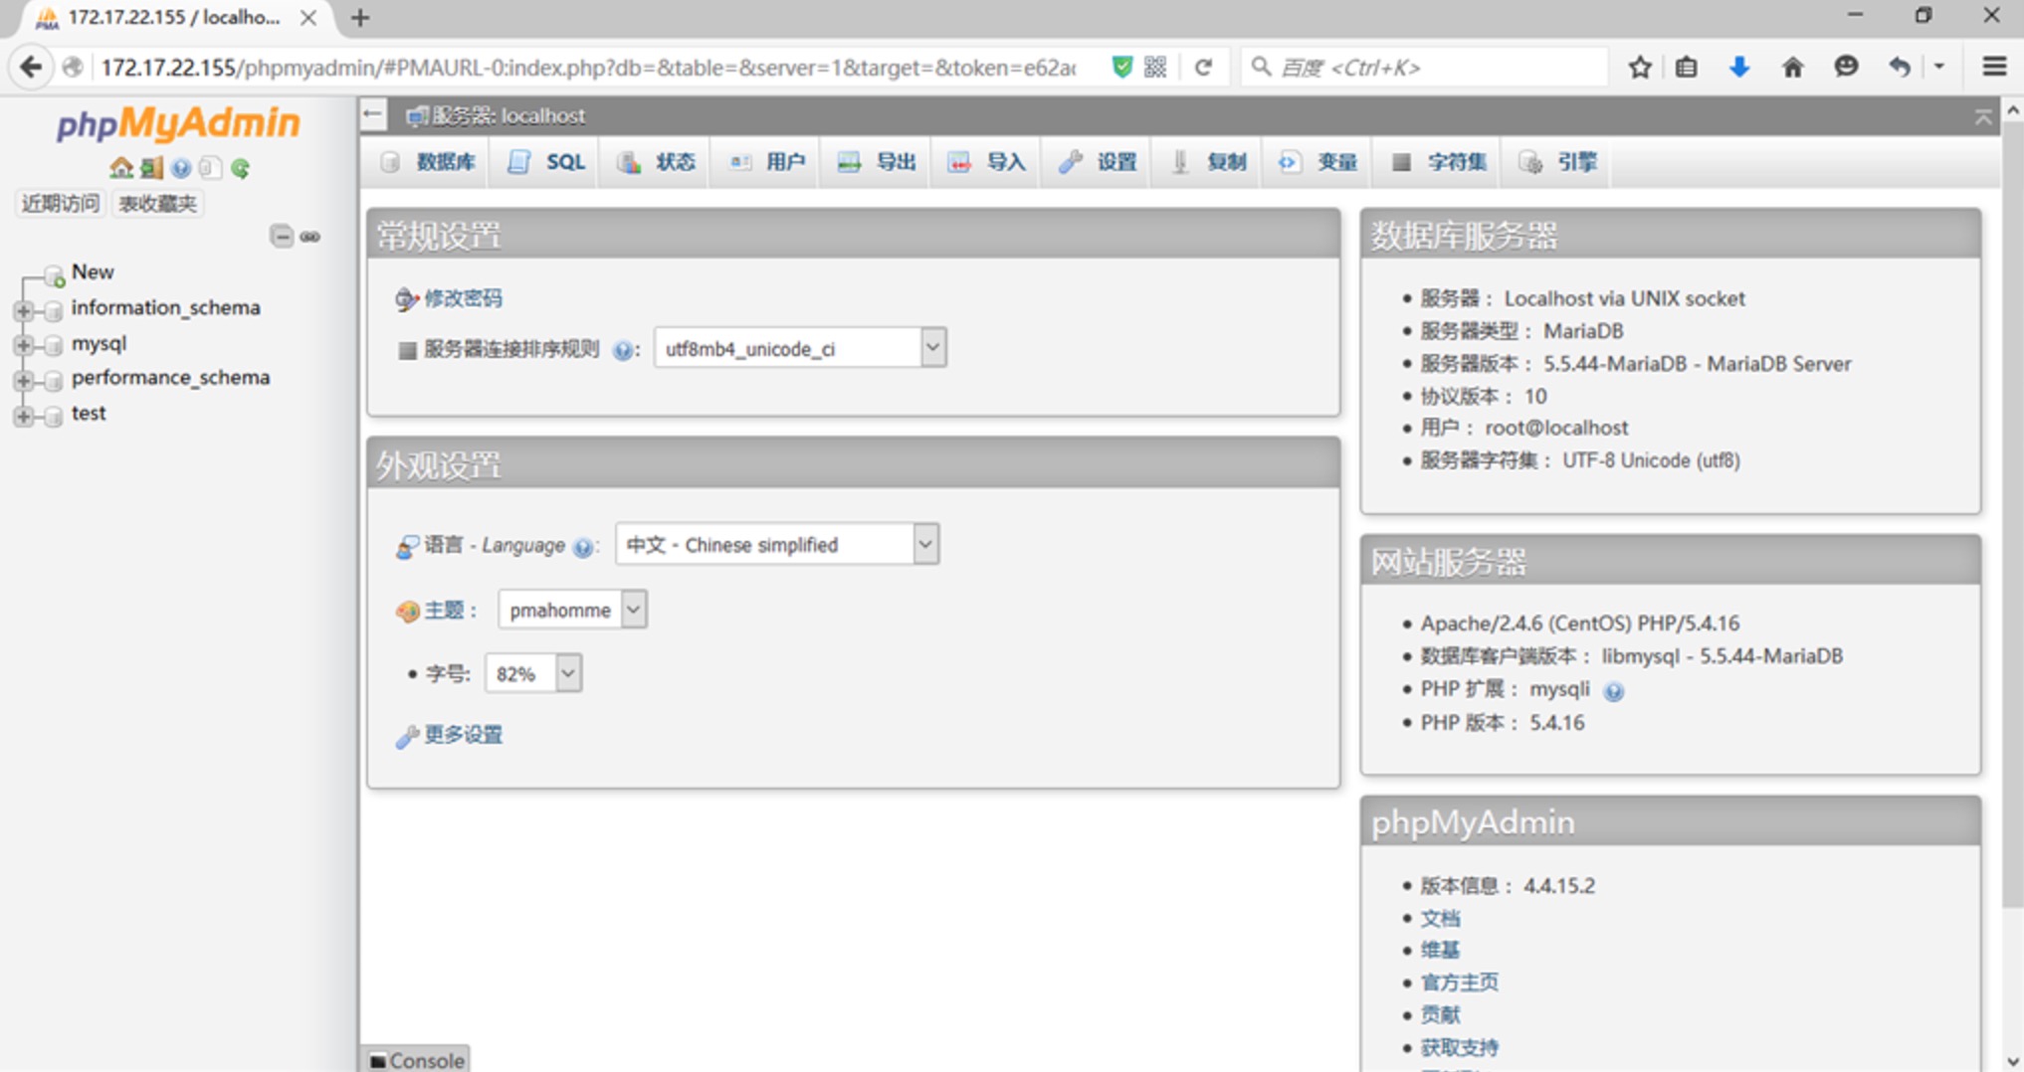Screen dimensions: 2024x1072
Task: Click the collapse header arrow at top right
Action: (x=1983, y=116)
